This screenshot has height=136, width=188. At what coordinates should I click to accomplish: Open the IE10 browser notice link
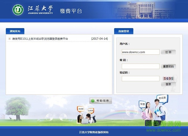point(40,39)
